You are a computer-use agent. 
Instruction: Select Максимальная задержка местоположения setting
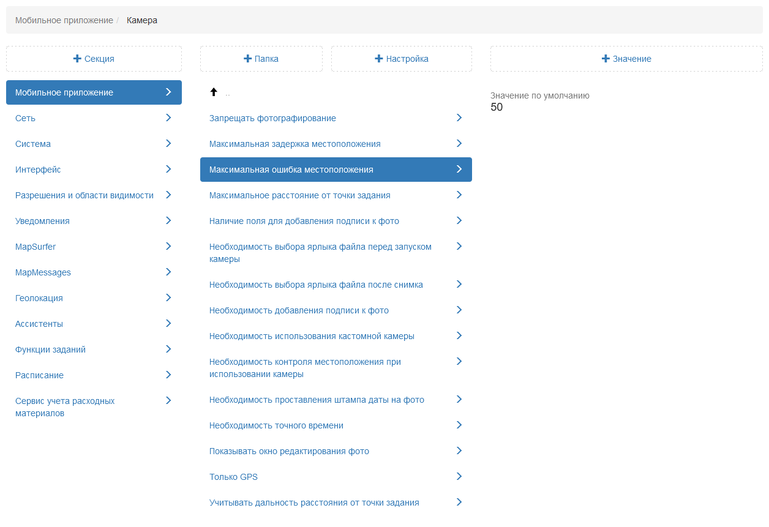pyautogui.click(x=336, y=144)
